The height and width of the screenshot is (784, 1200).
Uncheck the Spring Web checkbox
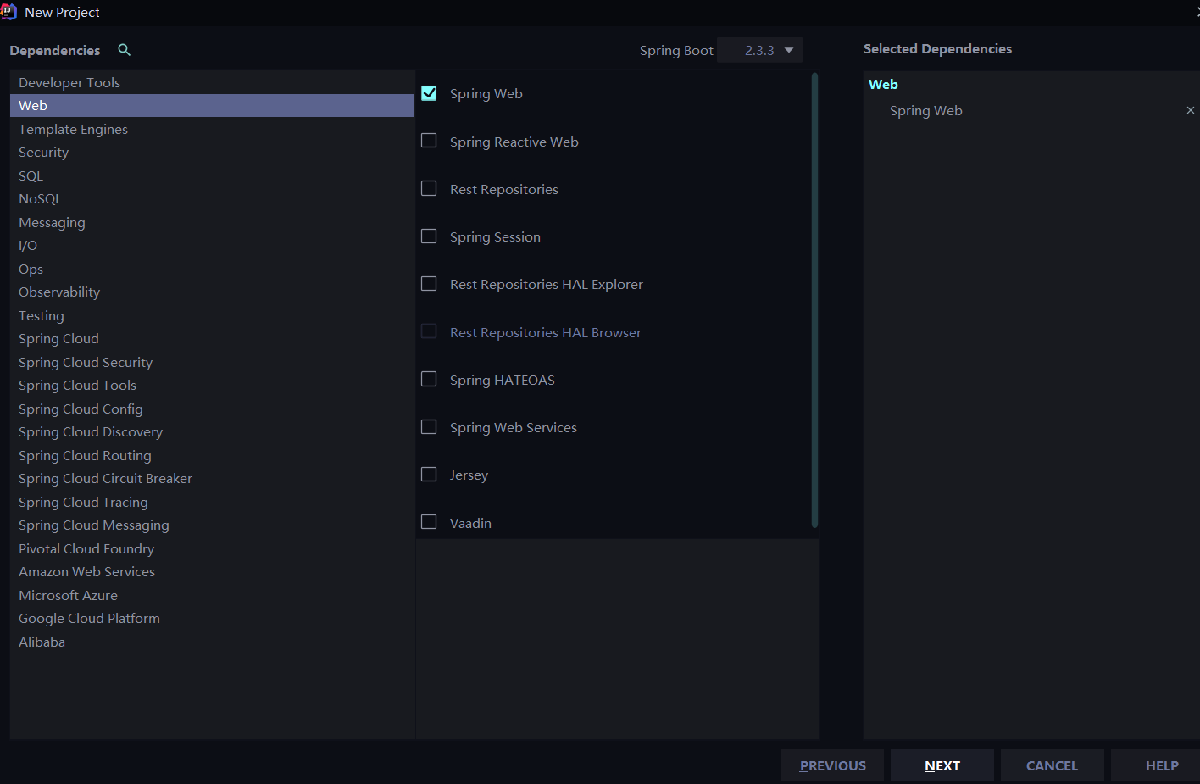(429, 93)
